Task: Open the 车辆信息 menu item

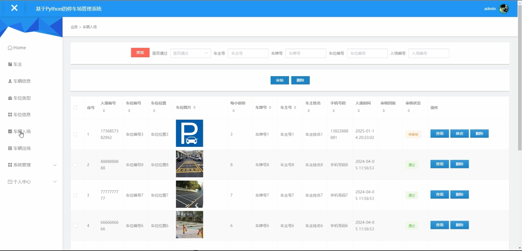Action: [x=22, y=81]
